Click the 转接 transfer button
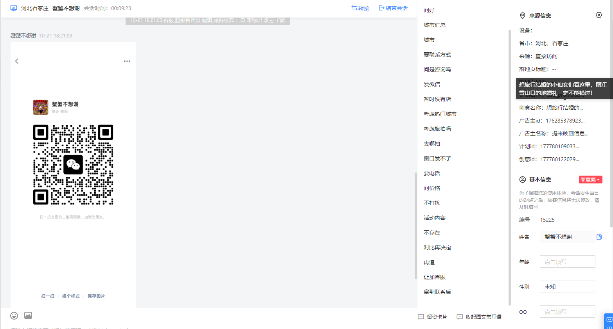 click(360, 8)
